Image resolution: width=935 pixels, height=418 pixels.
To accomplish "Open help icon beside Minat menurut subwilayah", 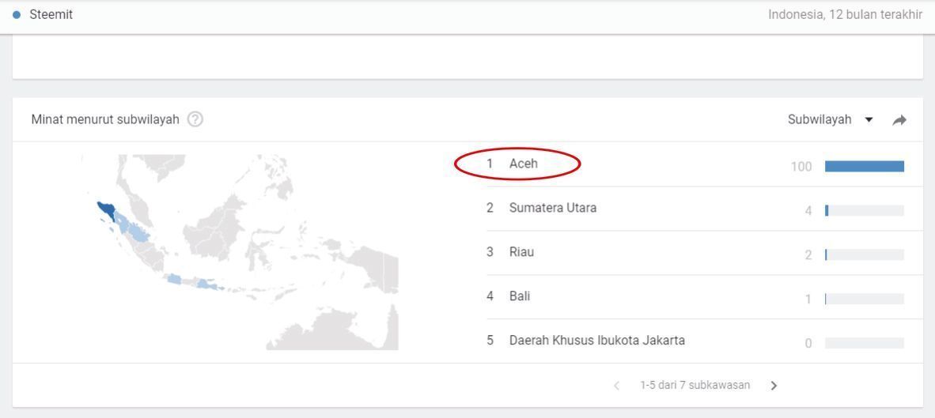I will pos(195,119).
